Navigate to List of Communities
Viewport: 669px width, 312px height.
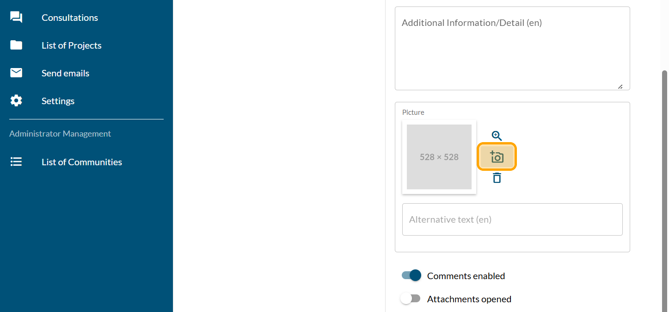(82, 162)
